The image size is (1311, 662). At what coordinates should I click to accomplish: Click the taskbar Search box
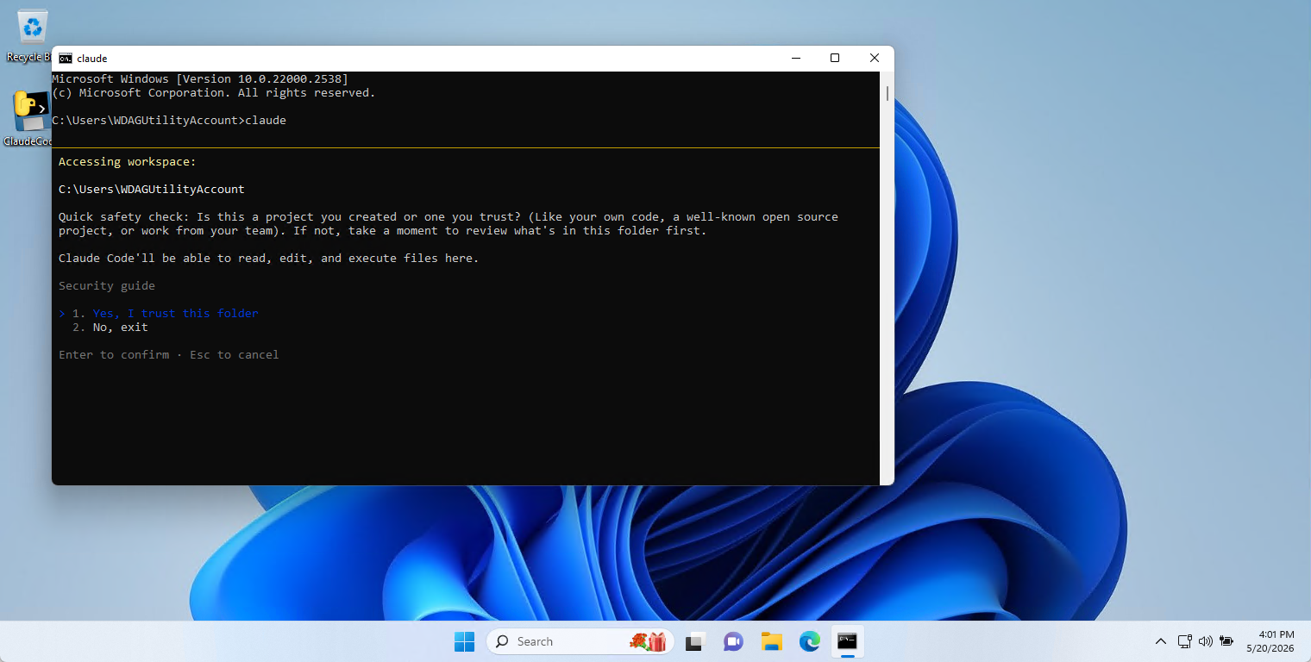(580, 641)
